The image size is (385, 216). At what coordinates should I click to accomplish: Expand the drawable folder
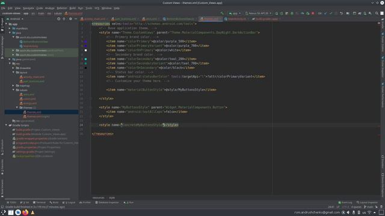click(13, 68)
